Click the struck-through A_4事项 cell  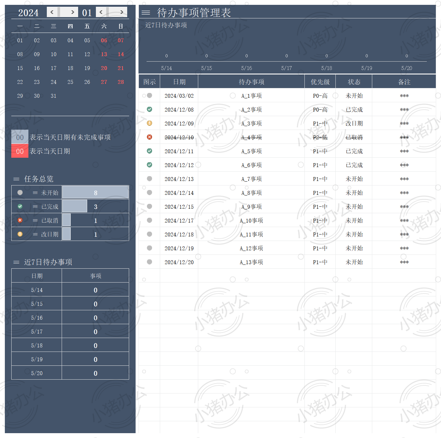[251, 137]
